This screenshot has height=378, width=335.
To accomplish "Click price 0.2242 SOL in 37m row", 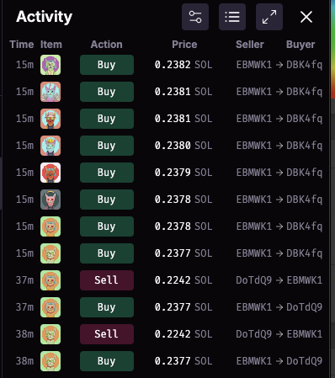I will (x=183, y=280).
